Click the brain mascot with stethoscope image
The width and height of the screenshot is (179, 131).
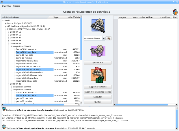click(x=98, y=51)
